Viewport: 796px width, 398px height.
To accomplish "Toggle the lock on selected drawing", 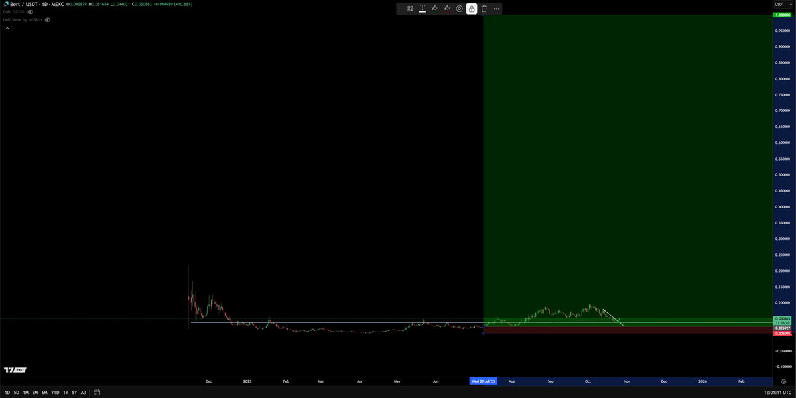I will (x=472, y=9).
